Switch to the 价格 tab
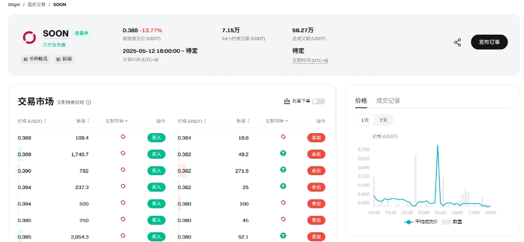 361,101
